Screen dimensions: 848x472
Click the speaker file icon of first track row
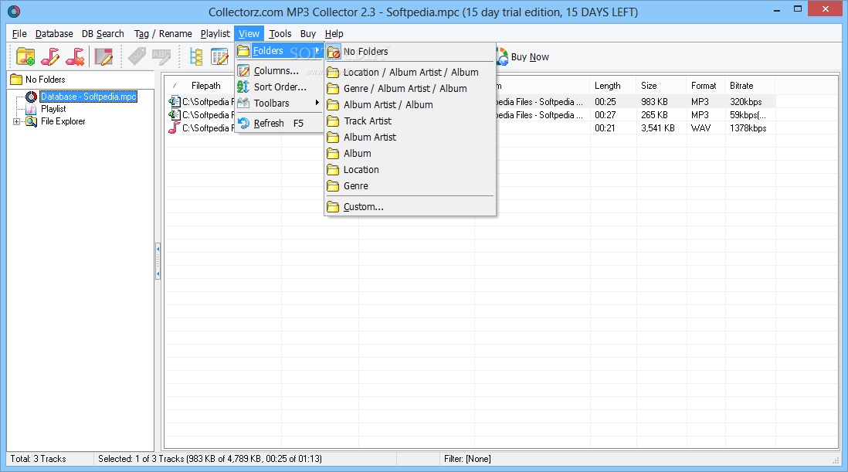click(x=174, y=101)
